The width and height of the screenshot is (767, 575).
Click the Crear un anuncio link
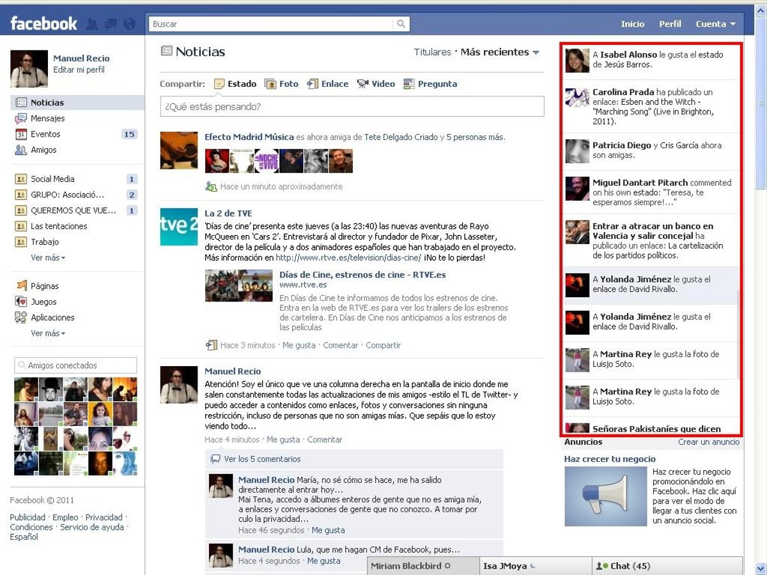point(708,442)
